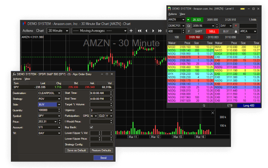Image resolution: width=268 pixels, height=168 pixels.
Task: Click the plus icon next to Moving Averages
Action: tap(131, 31)
